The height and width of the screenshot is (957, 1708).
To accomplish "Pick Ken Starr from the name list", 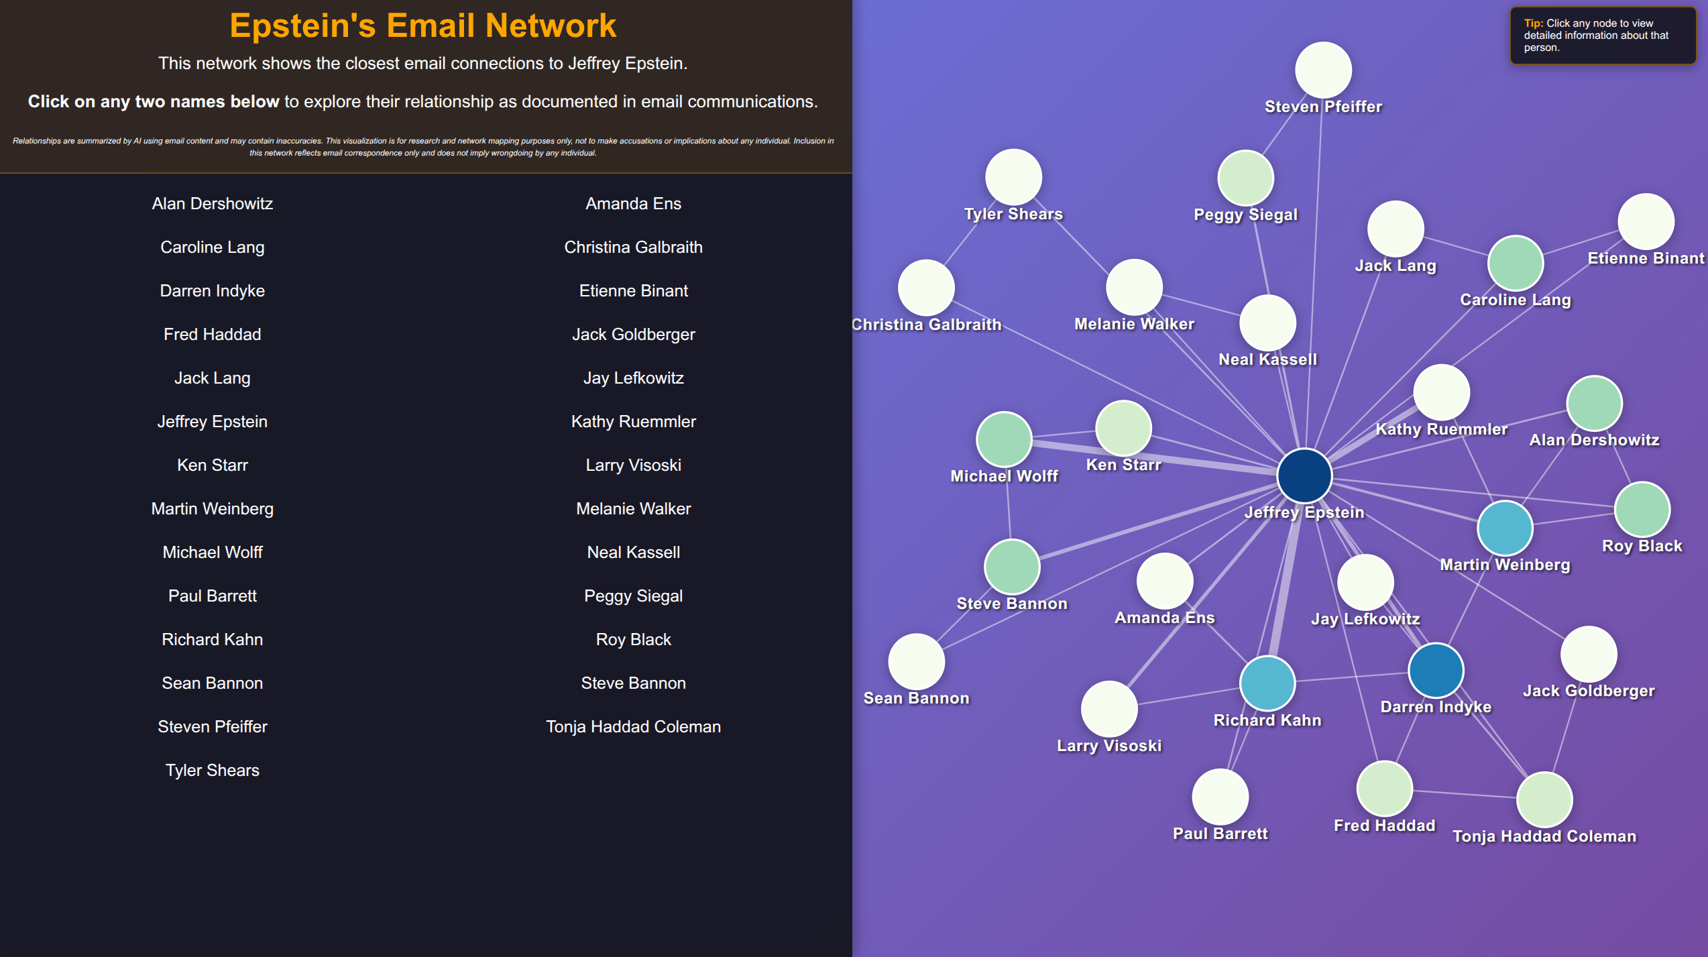I will (x=212, y=465).
